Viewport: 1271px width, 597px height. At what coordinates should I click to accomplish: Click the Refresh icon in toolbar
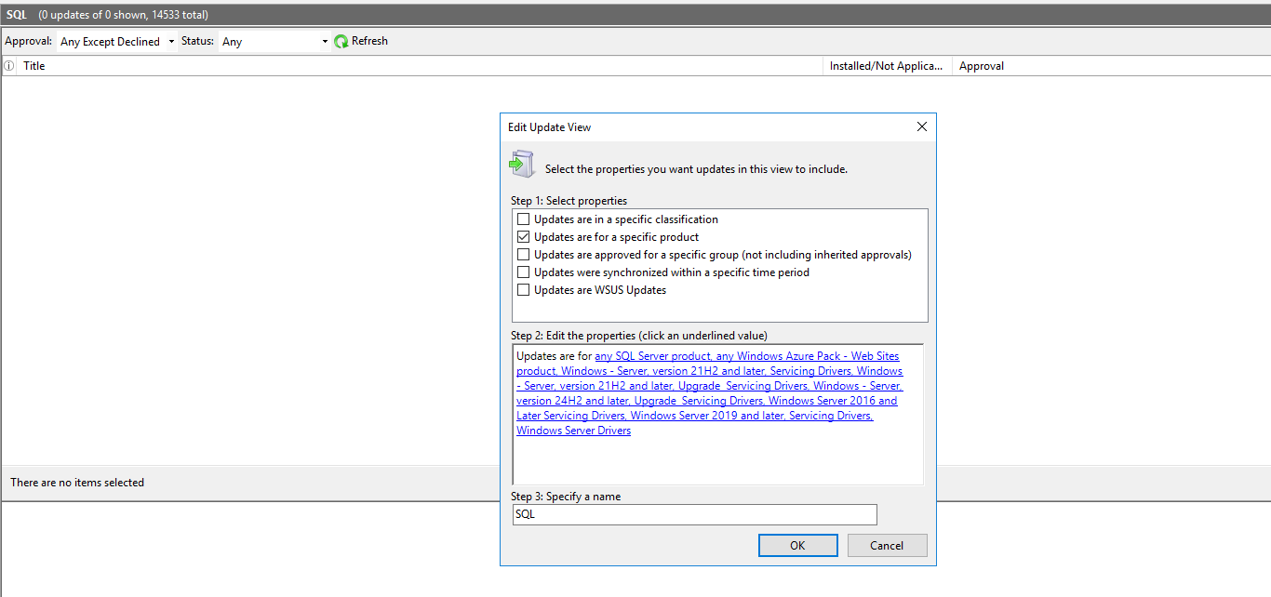(x=341, y=41)
